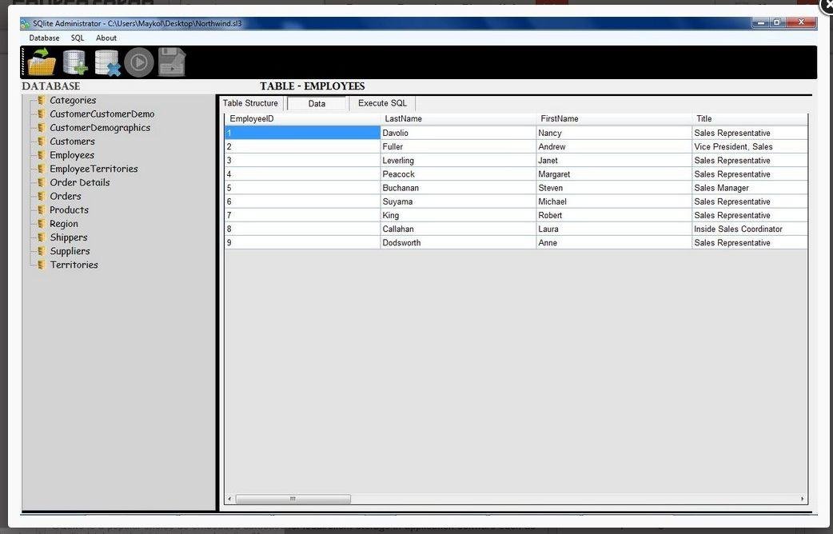Click the Territories table icon in the sidebar
The width and height of the screenshot is (833, 534).
[x=42, y=265]
